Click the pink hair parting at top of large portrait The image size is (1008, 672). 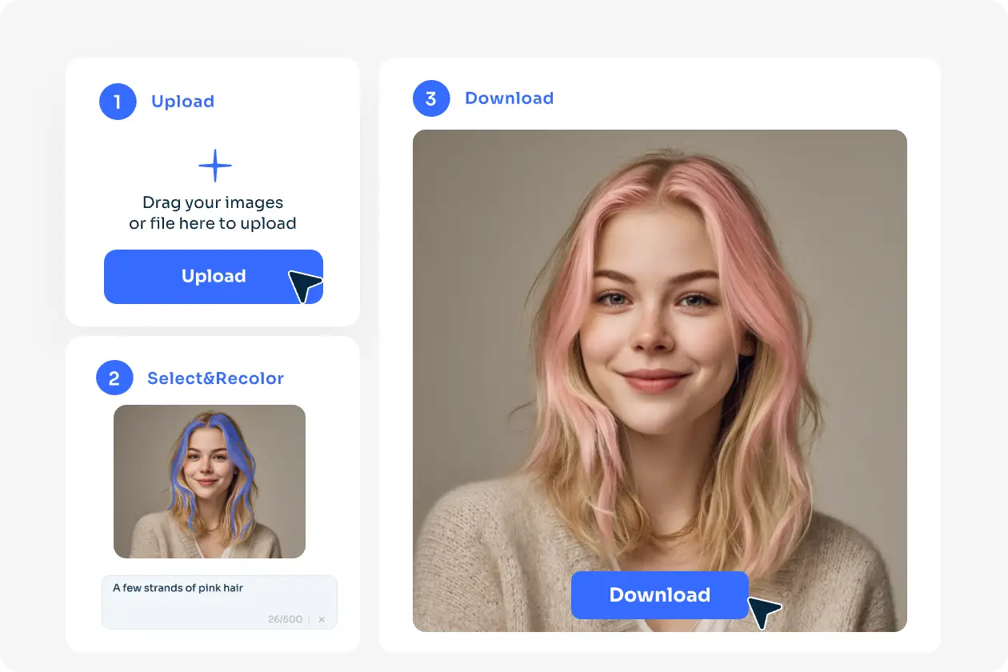(658, 172)
